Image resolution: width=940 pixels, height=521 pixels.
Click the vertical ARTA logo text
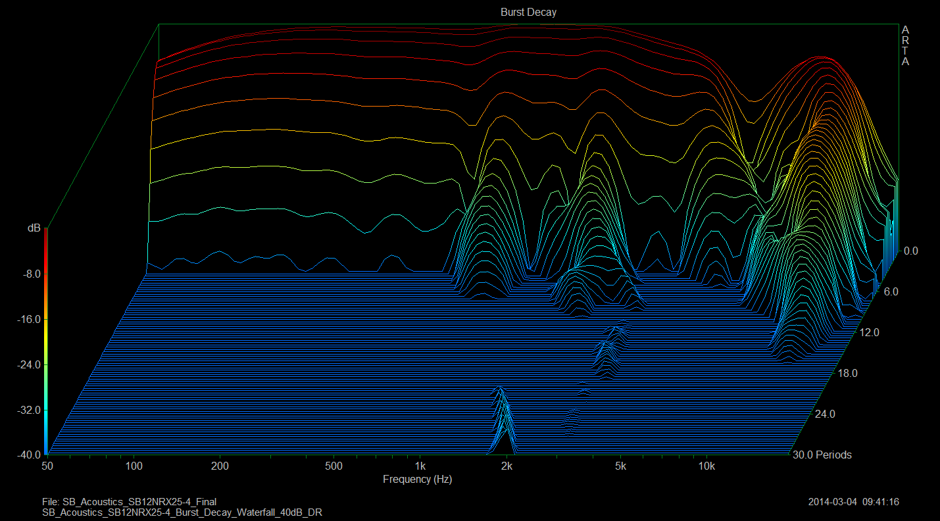tap(905, 46)
